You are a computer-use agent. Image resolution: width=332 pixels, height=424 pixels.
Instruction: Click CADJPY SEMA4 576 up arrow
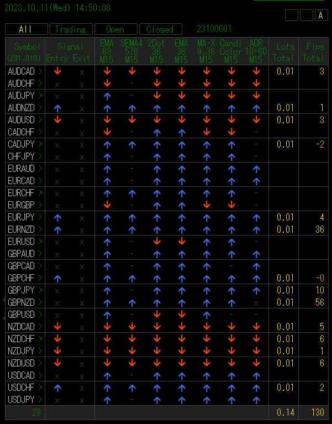(x=132, y=145)
